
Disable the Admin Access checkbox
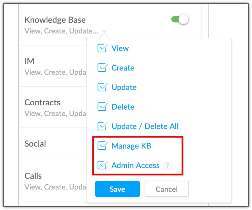[x=102, y=165]
